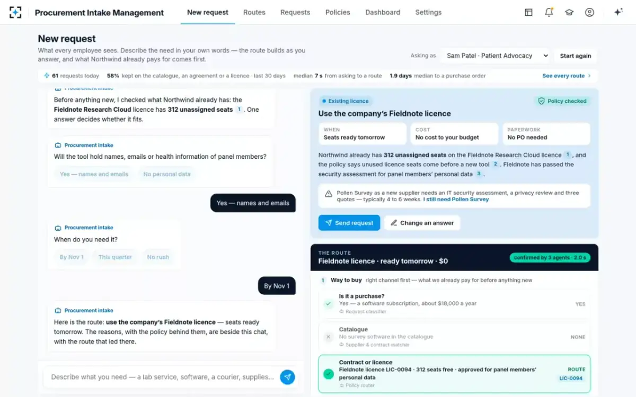Click the Supplier & contract matcher agent label
636x397 pixels.
click(x=374, y=345)
